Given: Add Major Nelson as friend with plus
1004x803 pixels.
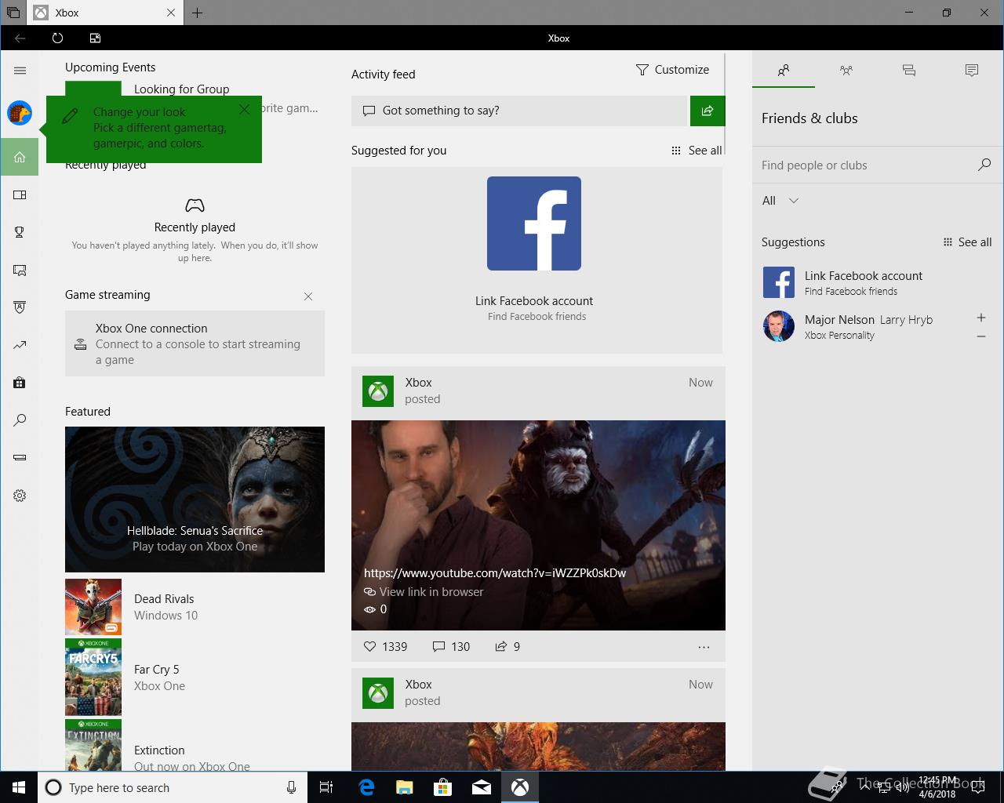Looking at the screenshot, I should pos(980,318).
